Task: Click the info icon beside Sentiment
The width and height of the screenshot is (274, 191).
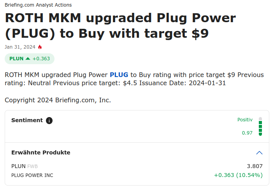Action: pos(49,121)
